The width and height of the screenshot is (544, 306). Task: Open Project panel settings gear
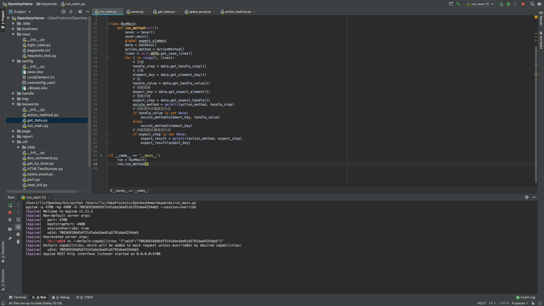(x=80, y=12)
